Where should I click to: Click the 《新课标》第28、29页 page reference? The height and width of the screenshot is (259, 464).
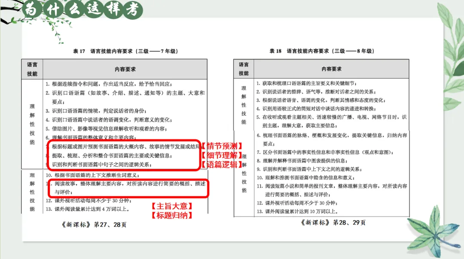click(333, 222)
